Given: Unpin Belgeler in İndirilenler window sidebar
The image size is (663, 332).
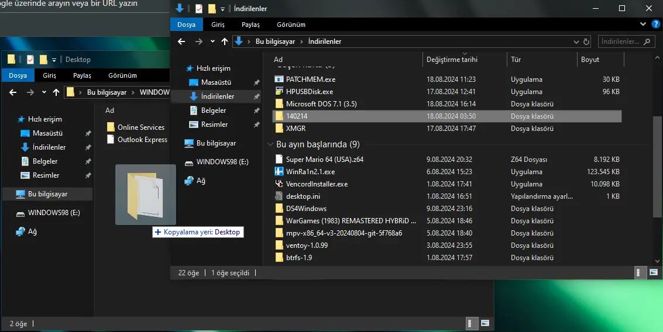Looking at the screenshot, I should click(x=256, y=110).
